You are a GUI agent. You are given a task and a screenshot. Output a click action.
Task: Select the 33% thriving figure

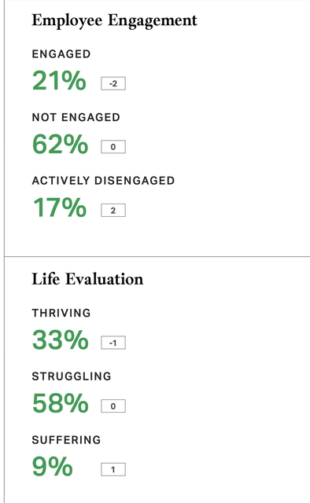point(60,340)
